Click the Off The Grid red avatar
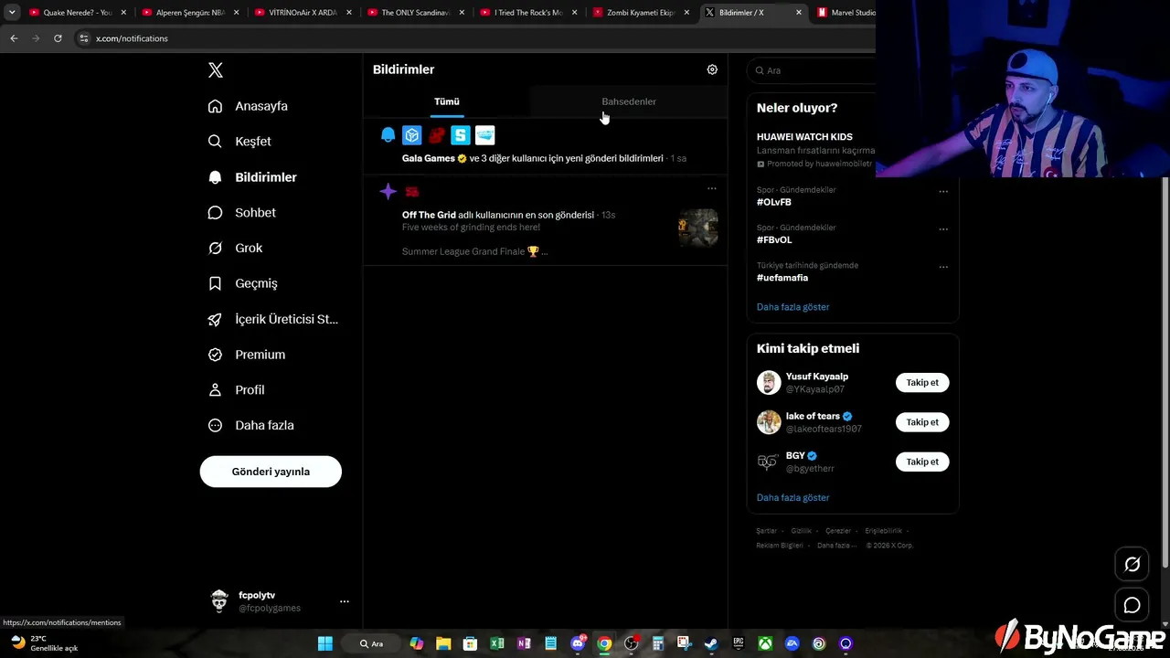This screenshot has height=658, width=1170. [x=412, y=192]
